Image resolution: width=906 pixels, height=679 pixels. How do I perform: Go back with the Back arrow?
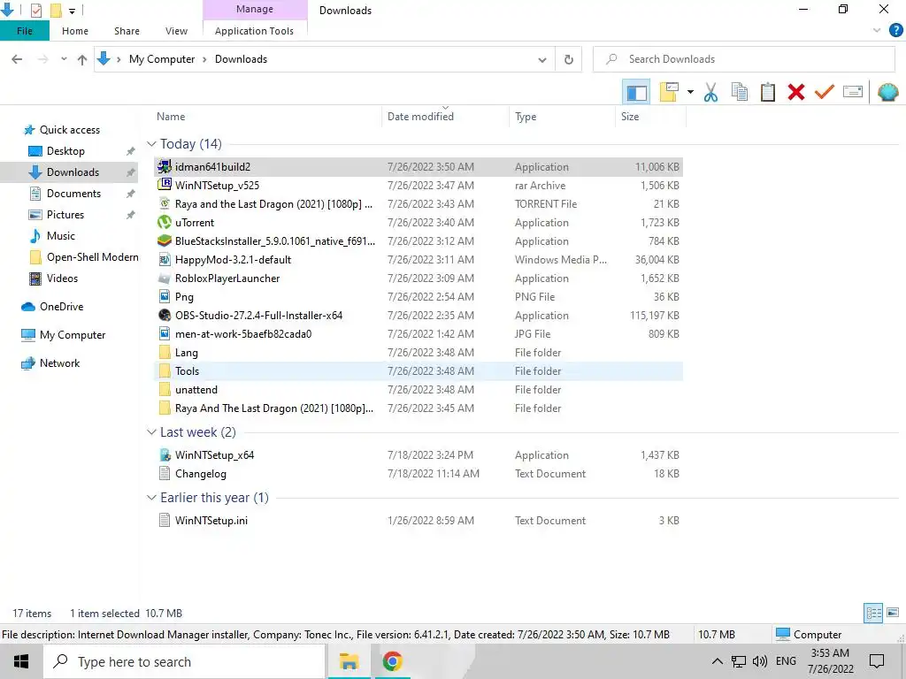(18, 59)
